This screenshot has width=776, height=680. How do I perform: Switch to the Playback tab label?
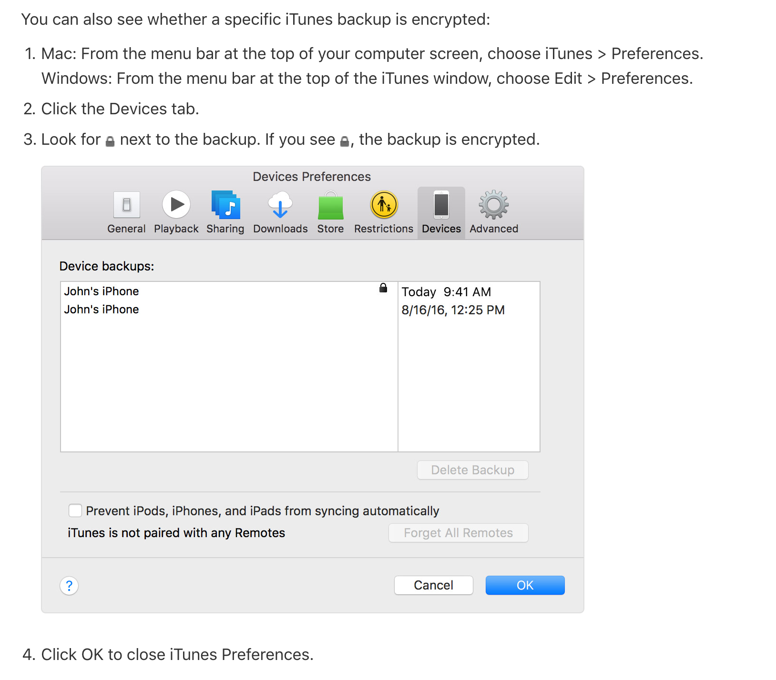(x=176, y=229)
